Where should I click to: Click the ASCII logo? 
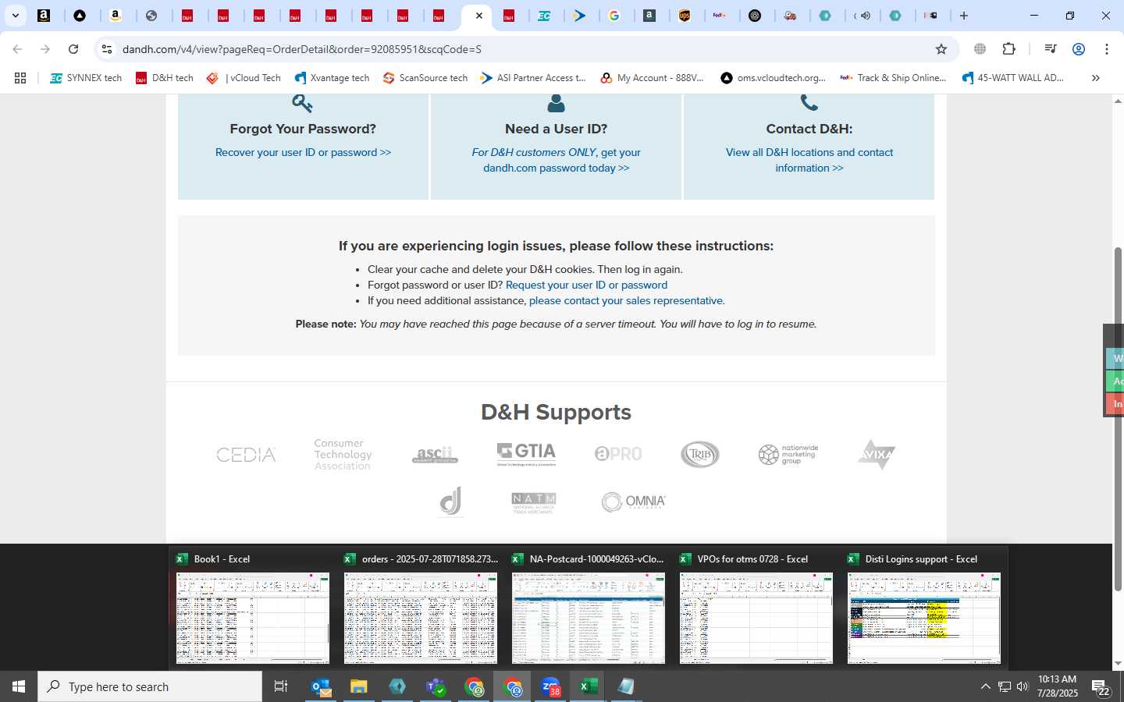coord(435,455)
